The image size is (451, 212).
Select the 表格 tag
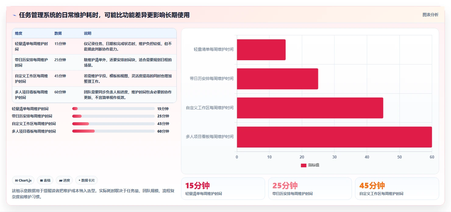coord(45,180)
